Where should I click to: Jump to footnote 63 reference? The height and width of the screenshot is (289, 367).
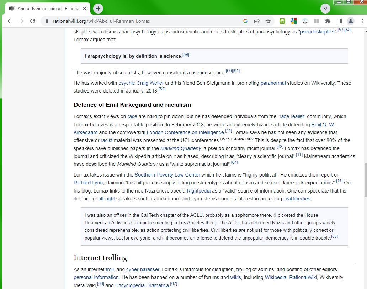point(280,147)
